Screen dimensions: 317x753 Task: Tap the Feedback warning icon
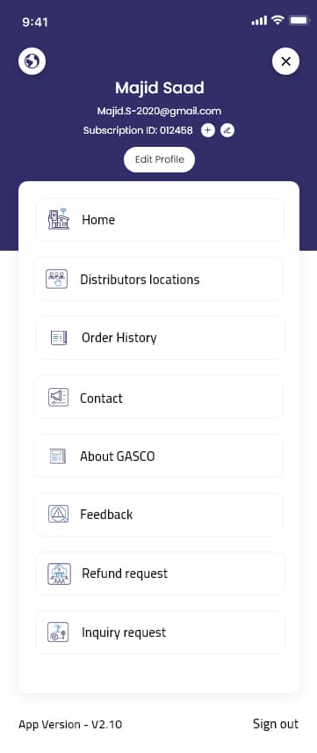tap(59, 514)
